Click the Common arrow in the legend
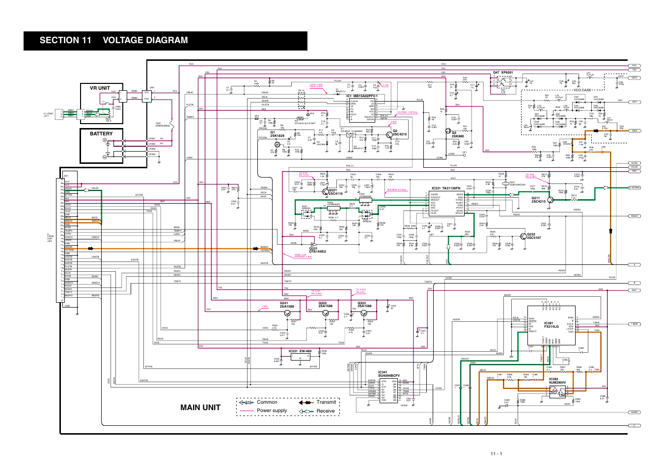This screenshot has width=663, height=468. (246, 402)
